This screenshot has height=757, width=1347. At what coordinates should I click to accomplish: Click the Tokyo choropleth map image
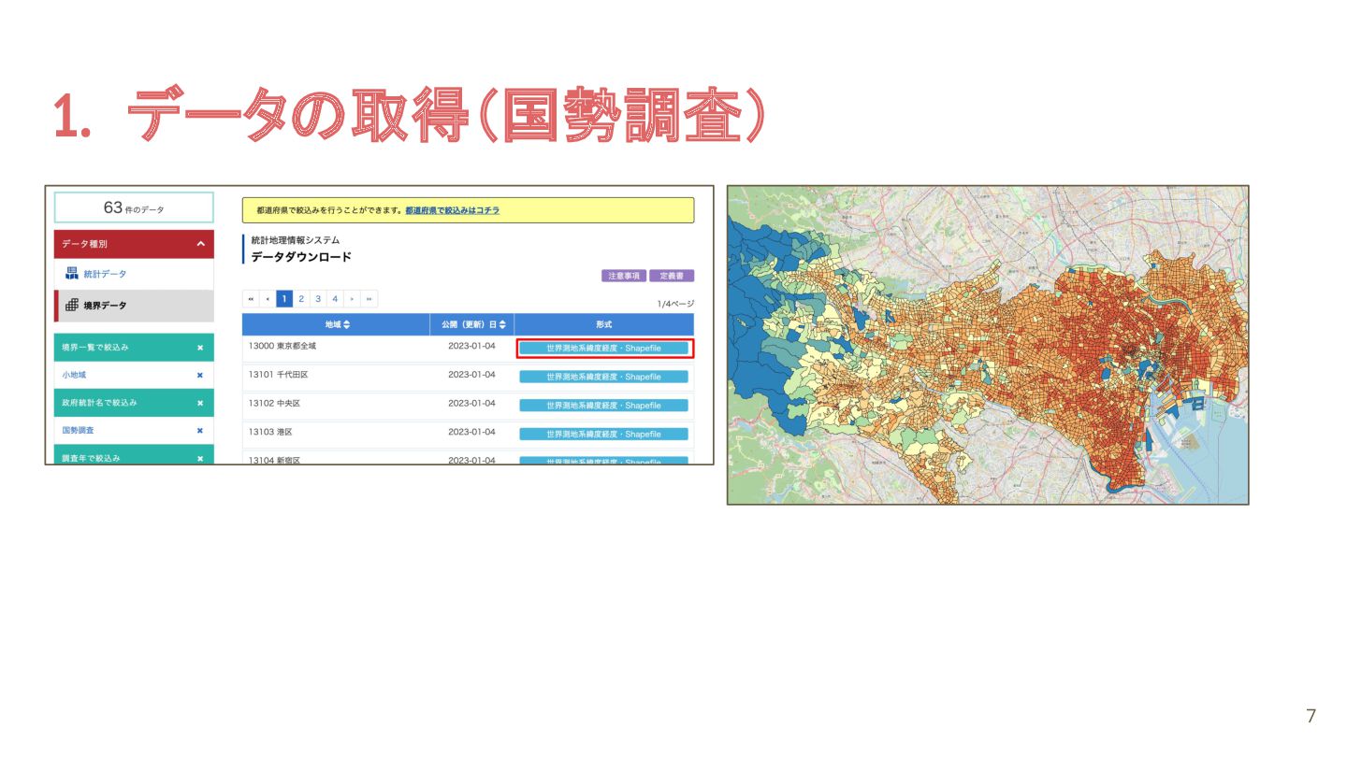click(988, 345)
